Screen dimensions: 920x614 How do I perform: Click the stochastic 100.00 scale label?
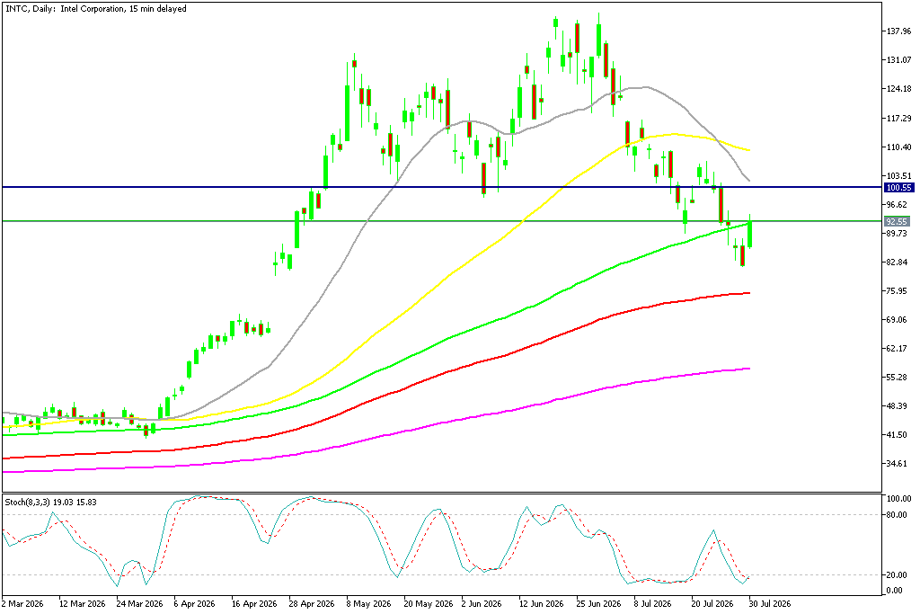click(x=898, y=499)
